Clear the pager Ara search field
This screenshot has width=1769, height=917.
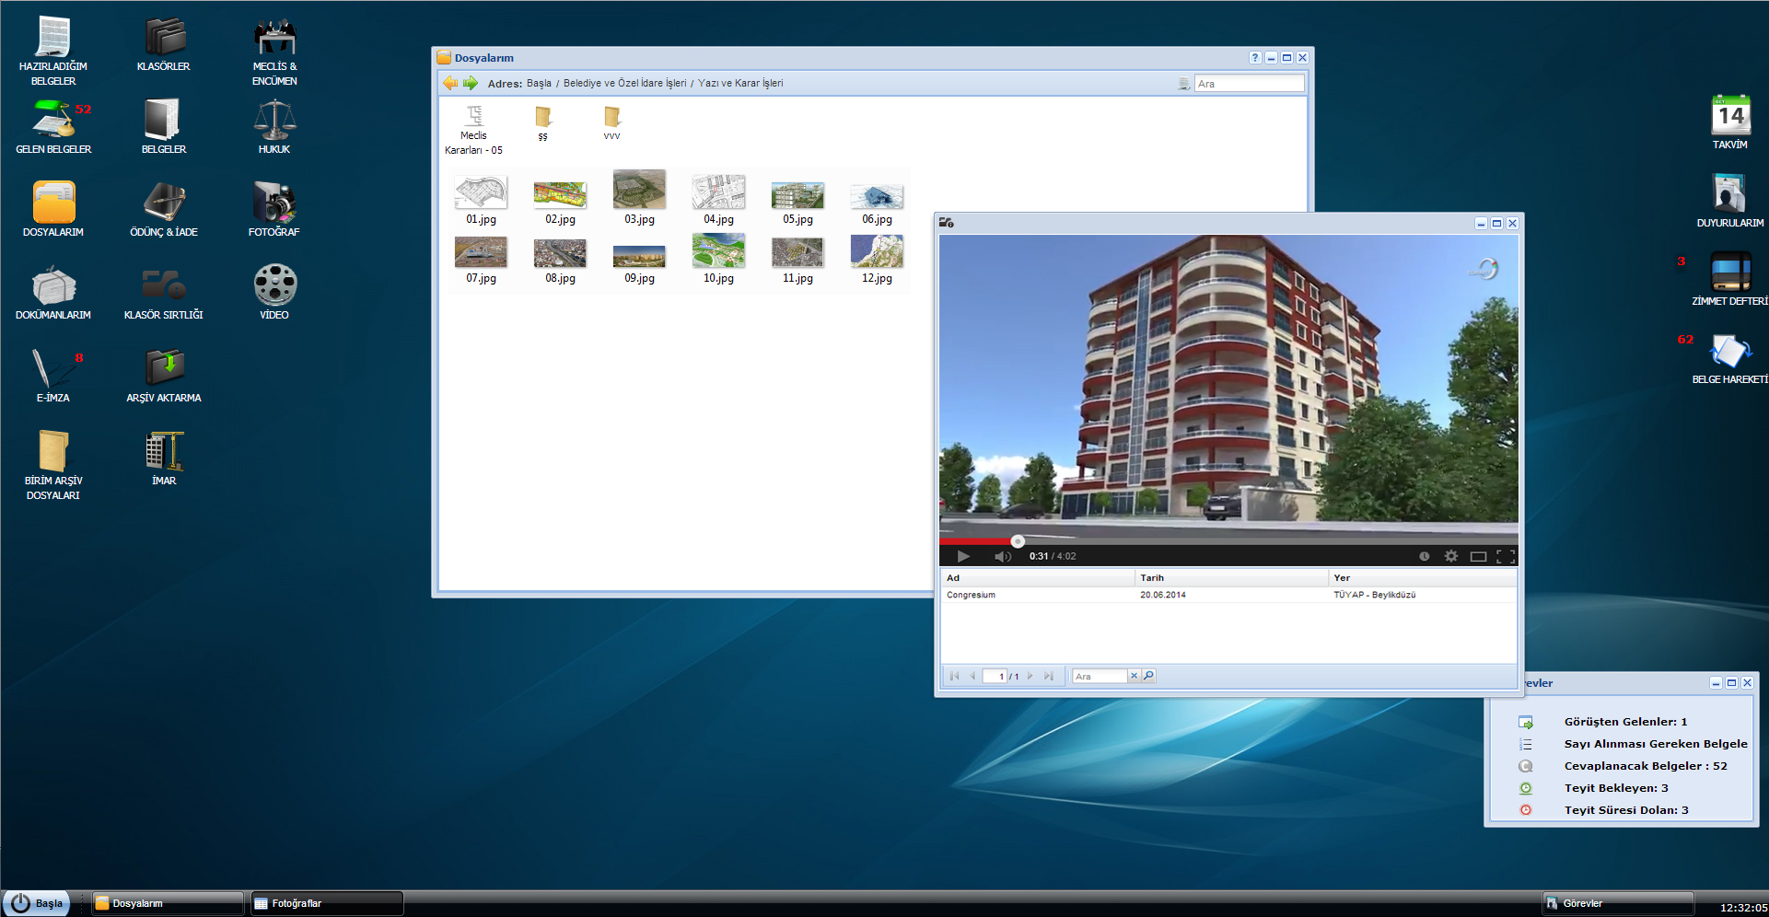pyautogui.click(x=1135, y=676)
